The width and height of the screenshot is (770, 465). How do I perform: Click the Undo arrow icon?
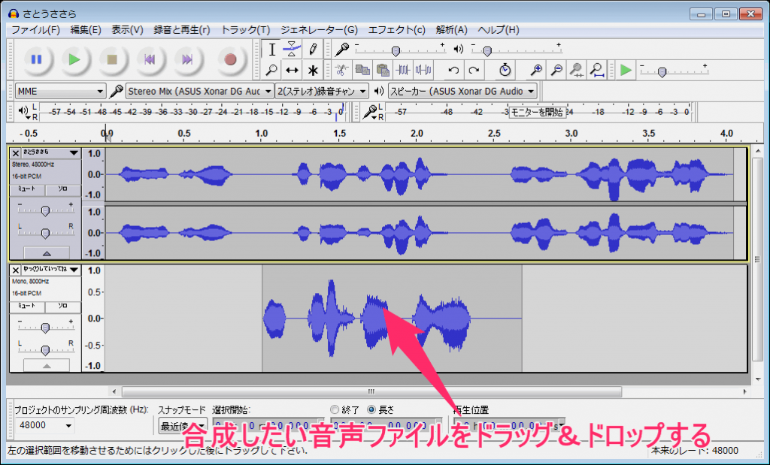pyautogui.click(x=453, y=70)
